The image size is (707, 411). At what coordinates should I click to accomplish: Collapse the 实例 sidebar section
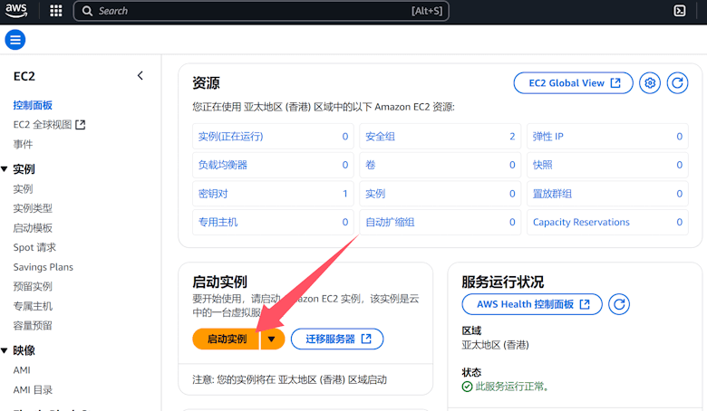tap(5, 169)
